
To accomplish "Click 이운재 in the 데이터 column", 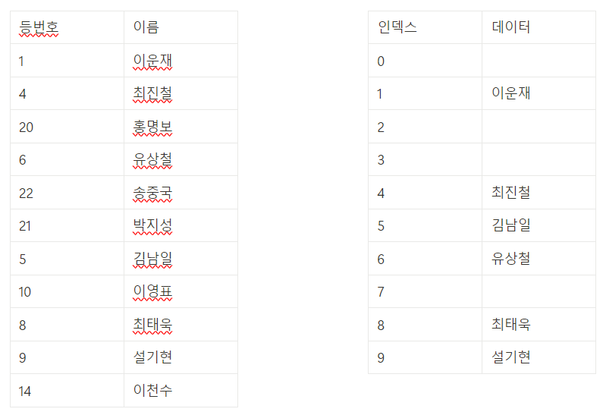I will click(511, 93).
